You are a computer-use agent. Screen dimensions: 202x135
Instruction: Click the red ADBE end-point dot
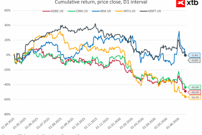click(186, 91)
